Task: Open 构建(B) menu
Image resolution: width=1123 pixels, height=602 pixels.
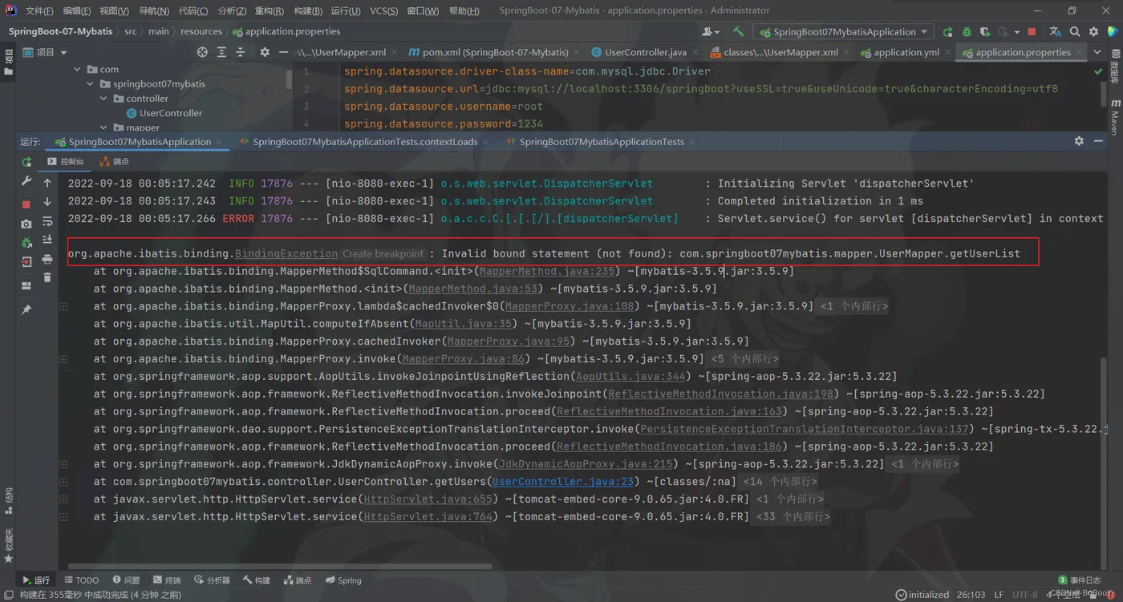Action: pyautogui.click(x=307, y=11)
